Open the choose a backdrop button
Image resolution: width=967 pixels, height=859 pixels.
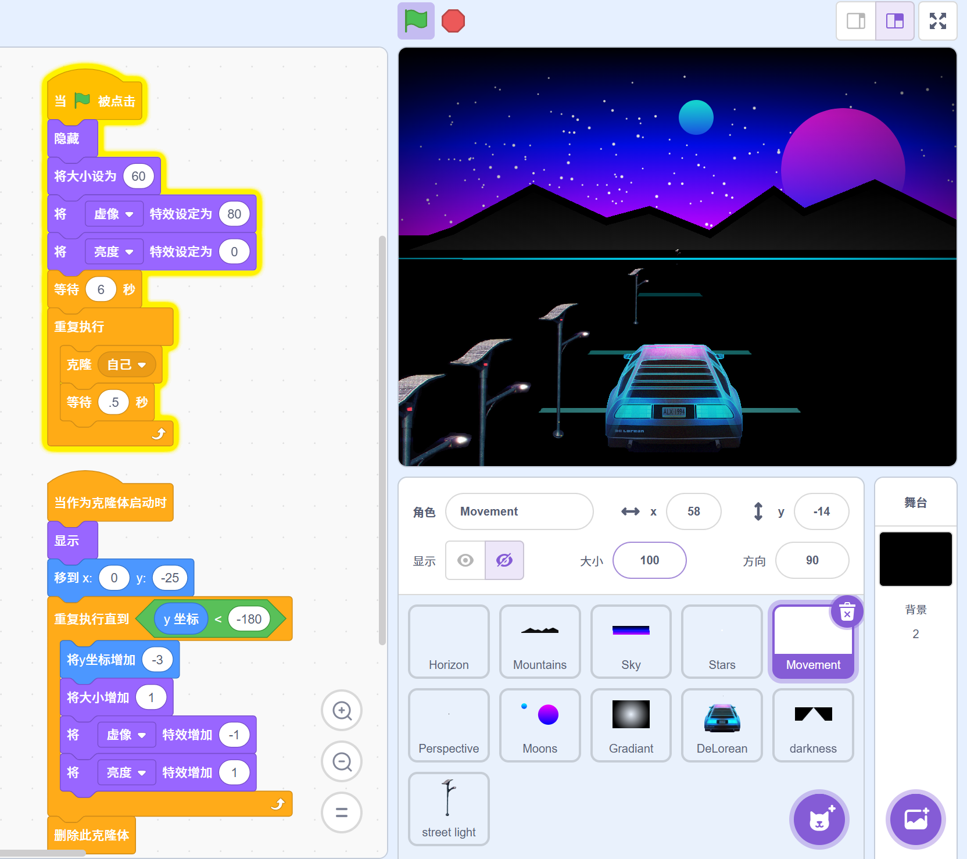[x=915, y=819]
